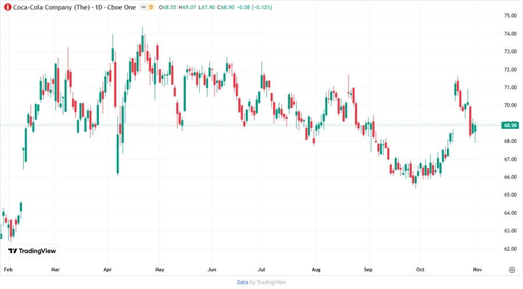
Task: Click the Coca-Cola red logo icon
Action: 8,7
